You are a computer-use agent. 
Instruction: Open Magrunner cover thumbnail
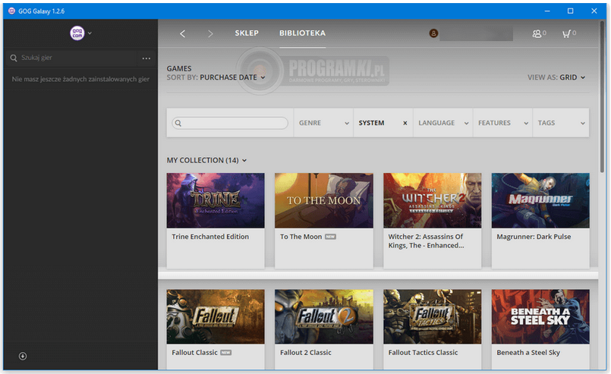pos(540,200)
